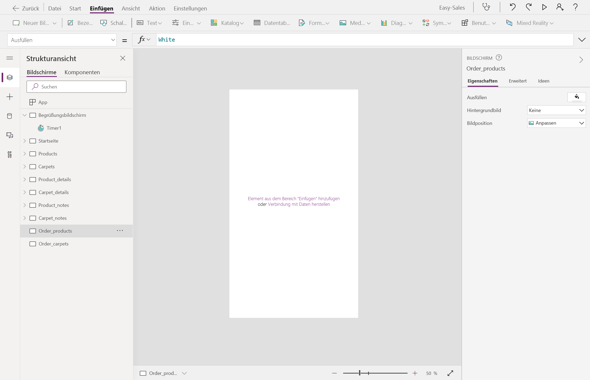Open the advanced tools sidebar icon
This screenshot has height=380, width=590.
click(x=10, y=155)
